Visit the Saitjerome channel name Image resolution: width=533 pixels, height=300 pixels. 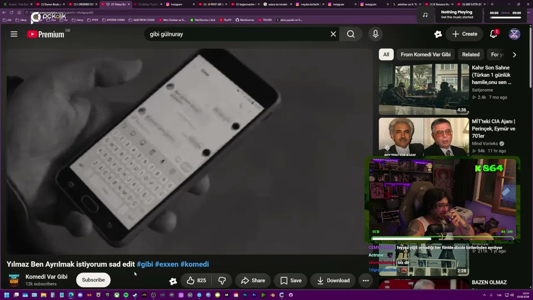482,90
